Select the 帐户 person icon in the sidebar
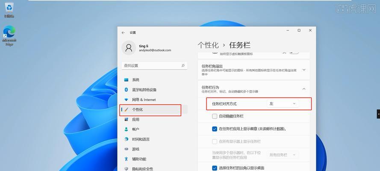Screen dimensions: 380x171 (126, 130)
